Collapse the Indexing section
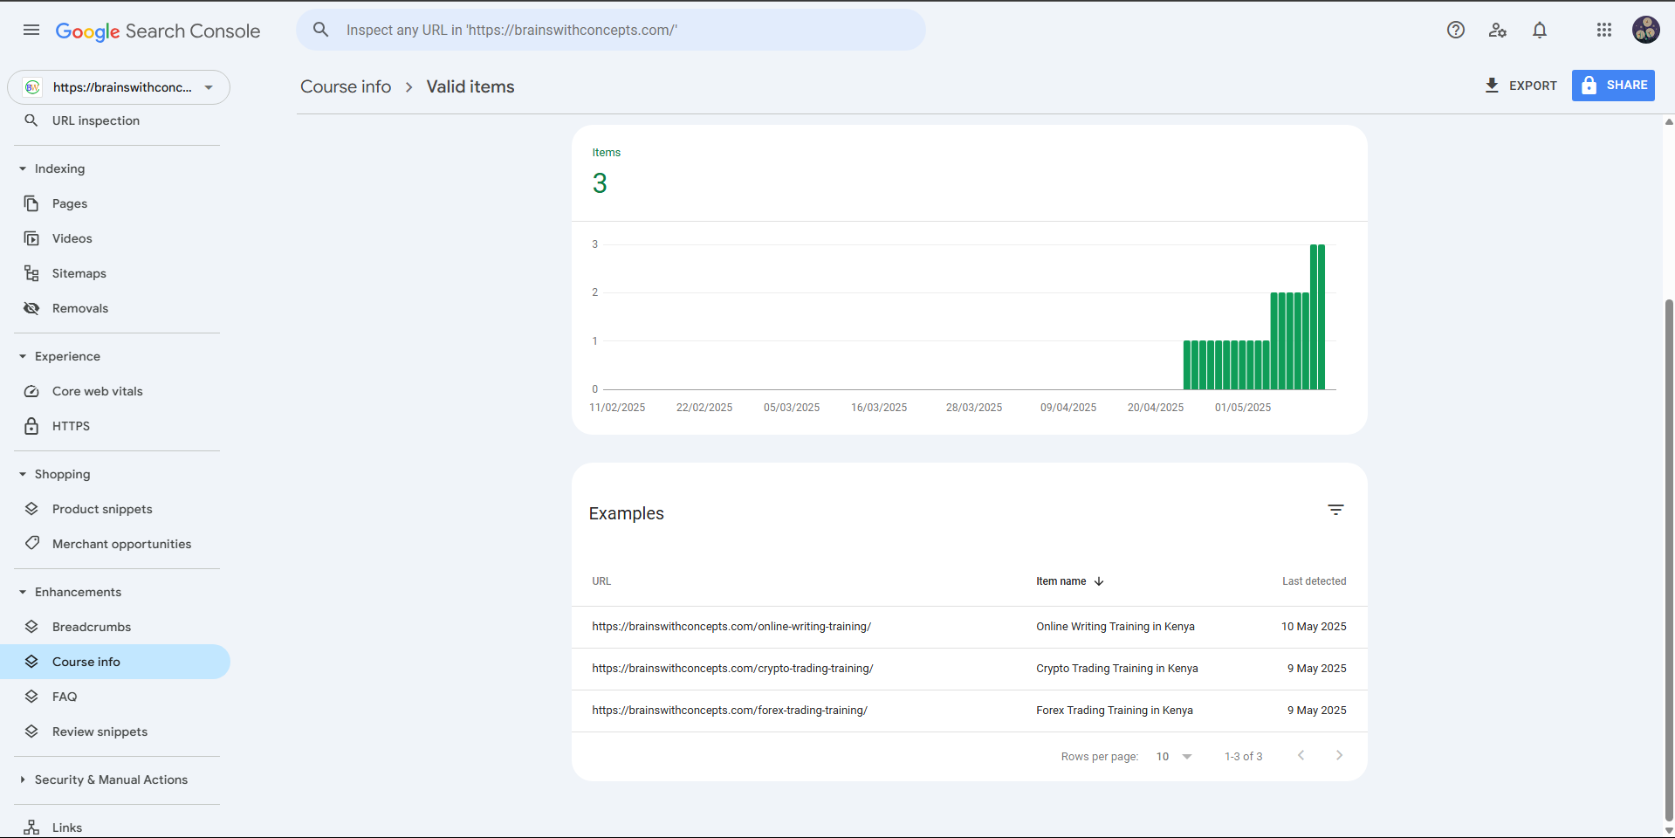1675x838 pixels. 23,168
